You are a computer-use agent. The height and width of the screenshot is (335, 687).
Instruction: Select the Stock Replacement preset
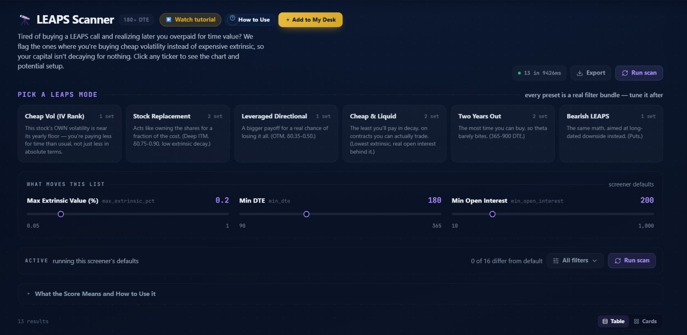178,134
